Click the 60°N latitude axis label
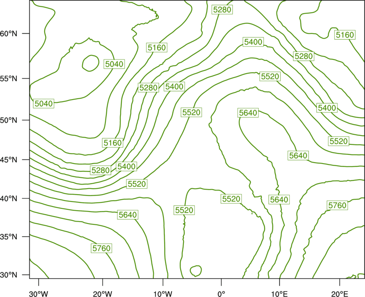The height and width of the screenshot is (297, 365). click(x=9, y=34)
